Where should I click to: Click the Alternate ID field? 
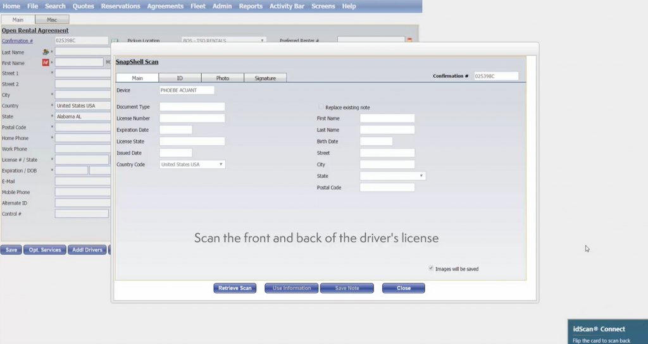[x=83, y=203]
